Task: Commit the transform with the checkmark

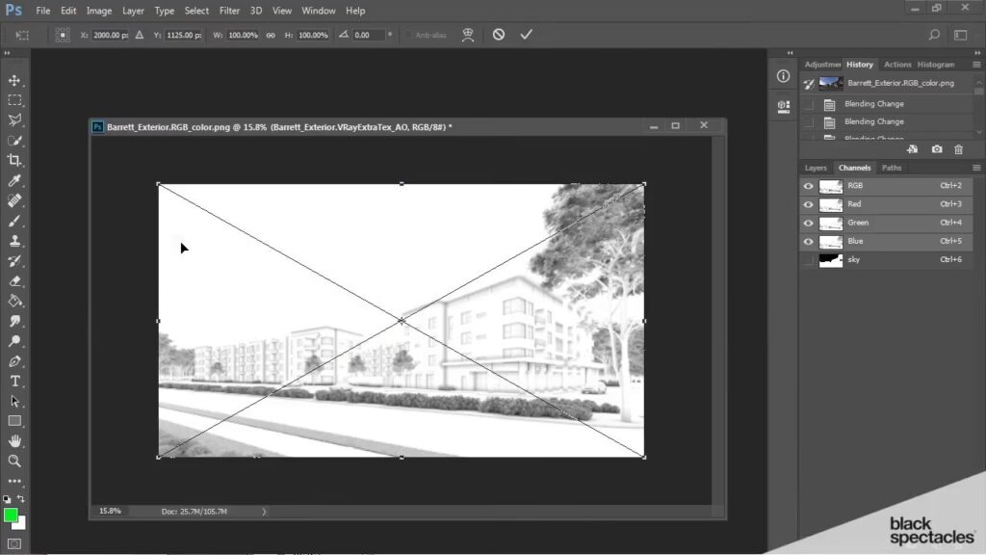Action: (526, 35)
